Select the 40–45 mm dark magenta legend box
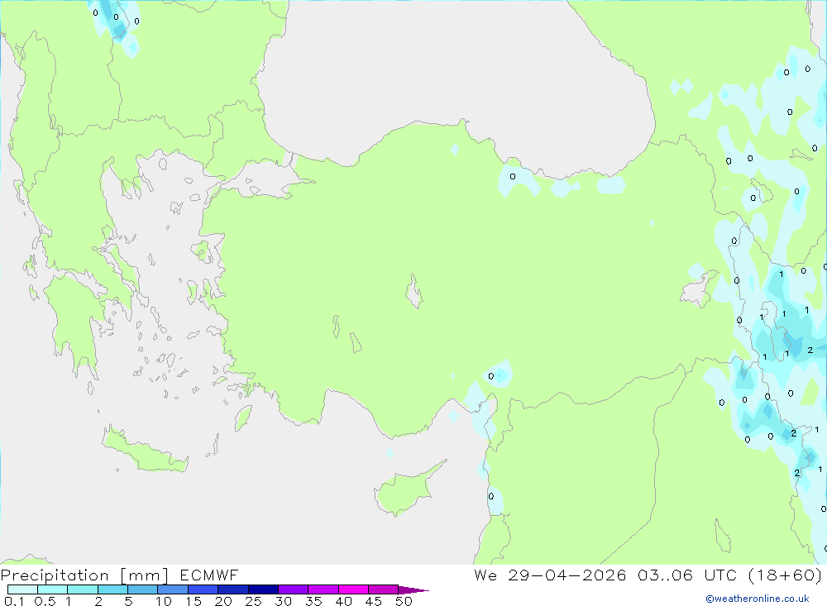 (x=353, y=589)
